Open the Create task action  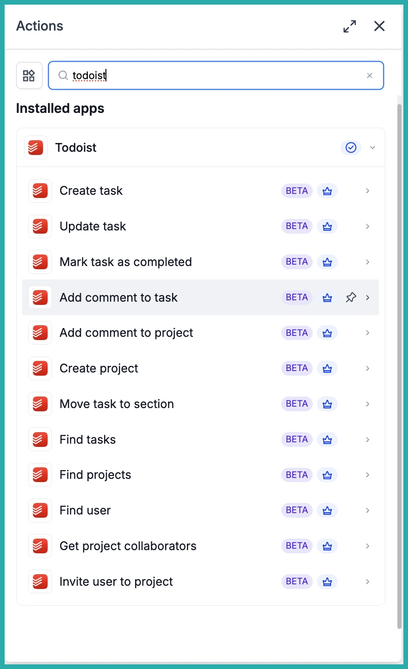(x=200, y=191)
